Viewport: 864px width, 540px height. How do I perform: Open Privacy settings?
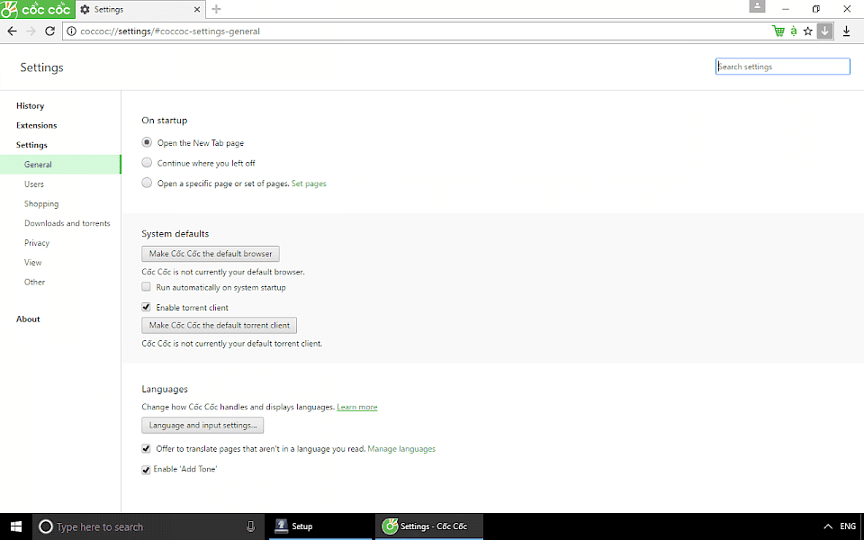tap(36, 243)
